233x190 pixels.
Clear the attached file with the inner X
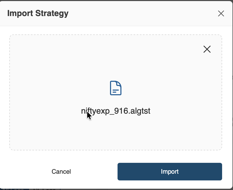point(207,49)
